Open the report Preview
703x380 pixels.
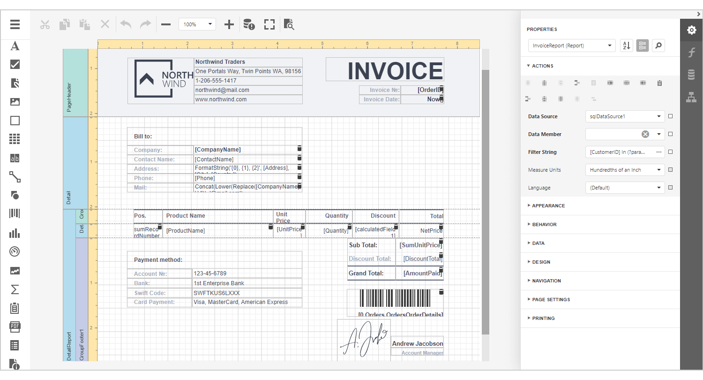point(289,24)
